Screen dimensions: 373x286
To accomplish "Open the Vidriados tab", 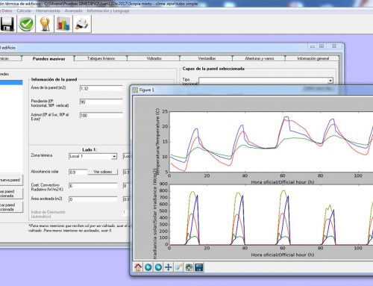I will click(154, 58).
